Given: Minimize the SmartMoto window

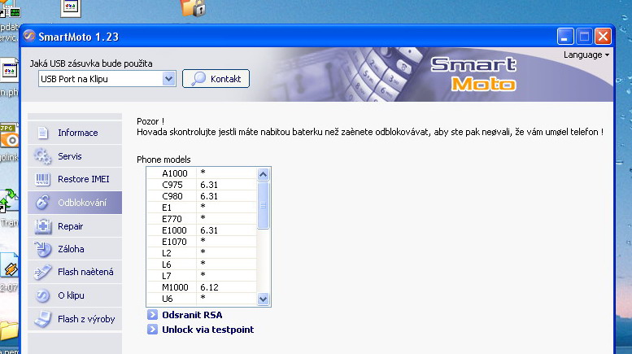Looking at the screenshot, I should click(565, 37).
